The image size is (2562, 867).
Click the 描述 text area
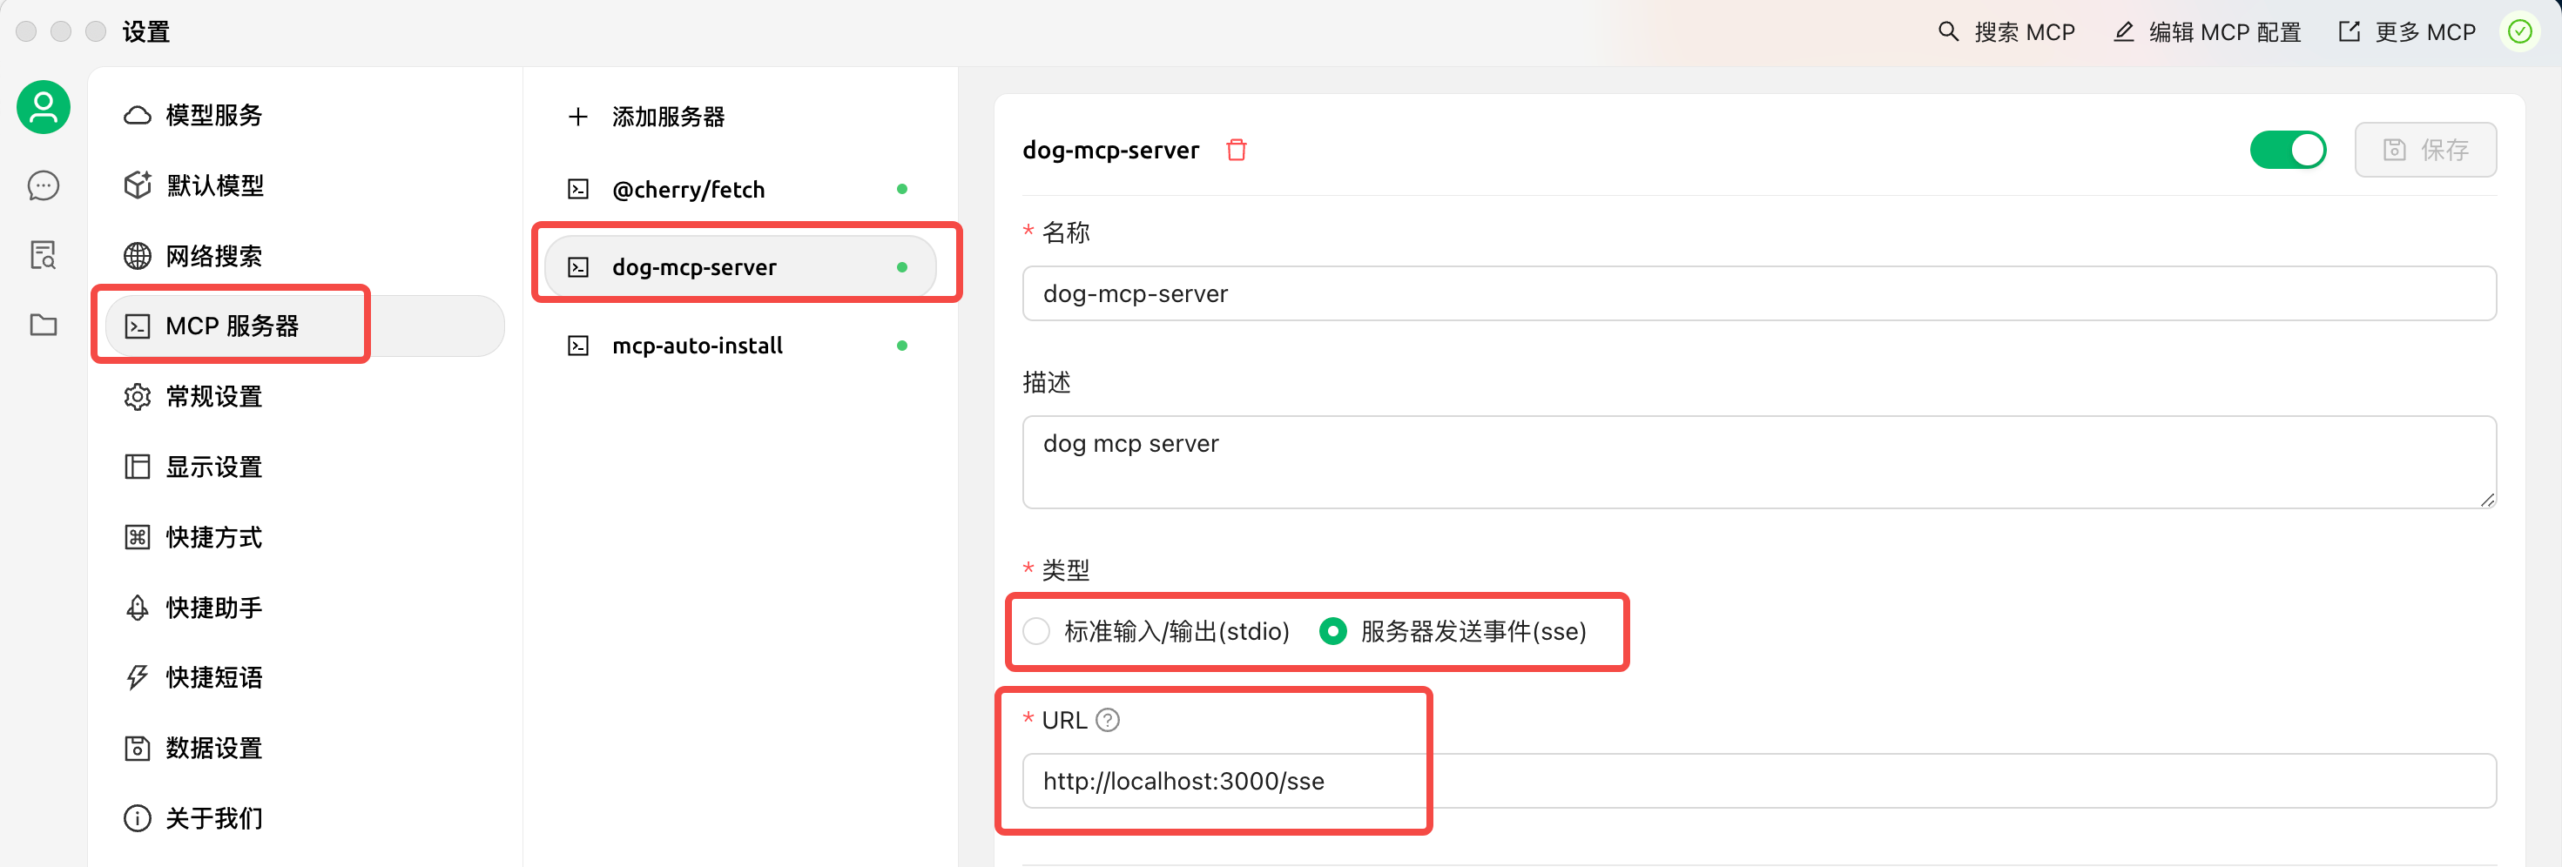1758,462
